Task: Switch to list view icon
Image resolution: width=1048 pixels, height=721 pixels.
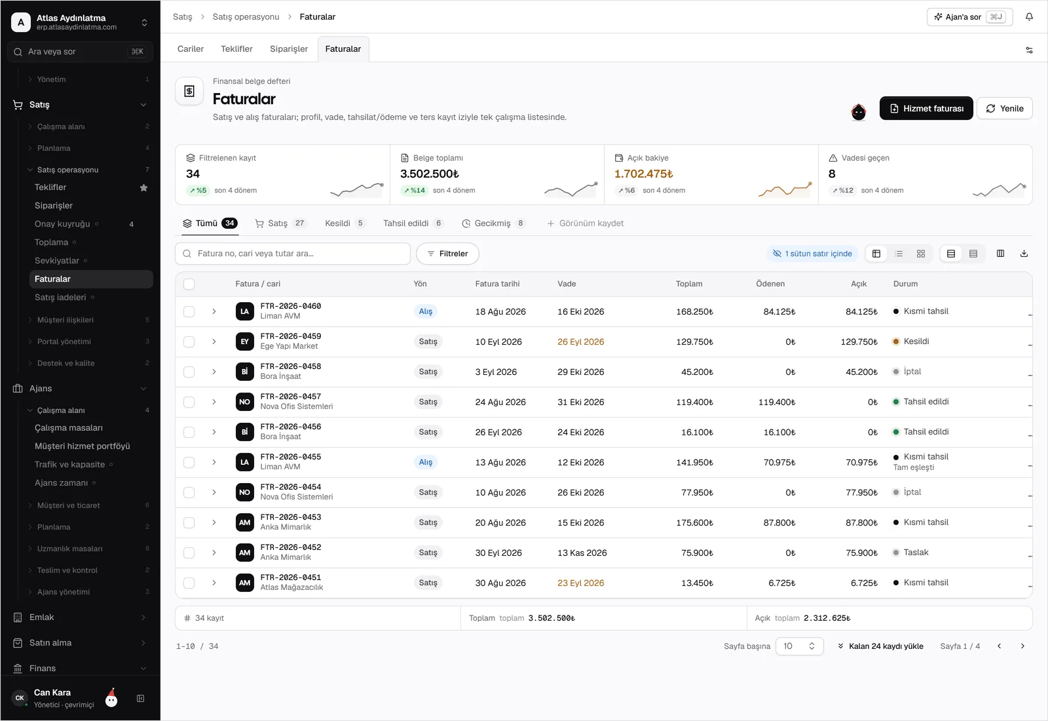Action: (899, 254)
